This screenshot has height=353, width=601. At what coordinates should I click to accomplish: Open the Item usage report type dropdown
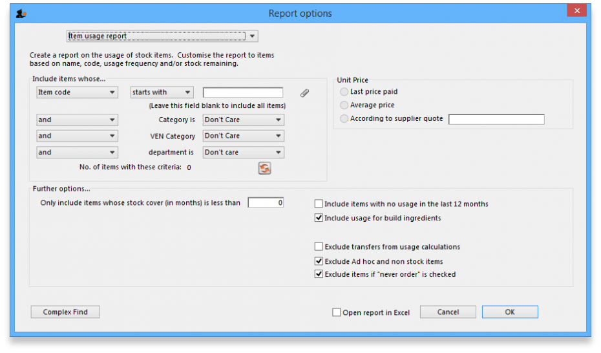point(162,36)
